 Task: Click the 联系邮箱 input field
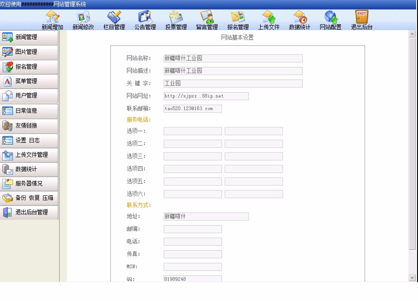pos(193,109)
